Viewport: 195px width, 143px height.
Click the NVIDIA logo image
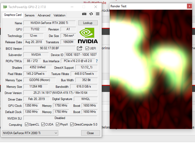88,35
